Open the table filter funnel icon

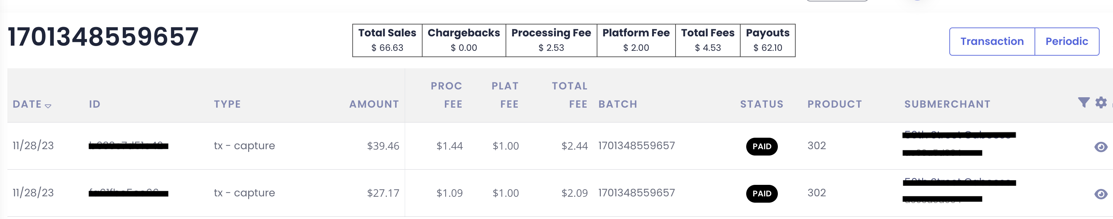pyautogui.click(x=1083, y=102)
